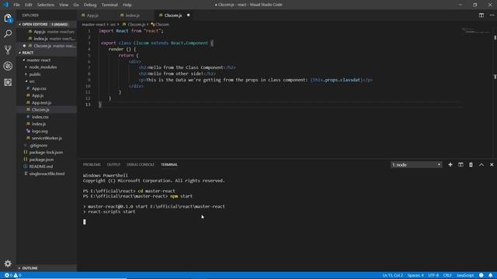Open logo.svg in the file tree
This screenshot has height=279, width=497.
click(x=40, y=131)
